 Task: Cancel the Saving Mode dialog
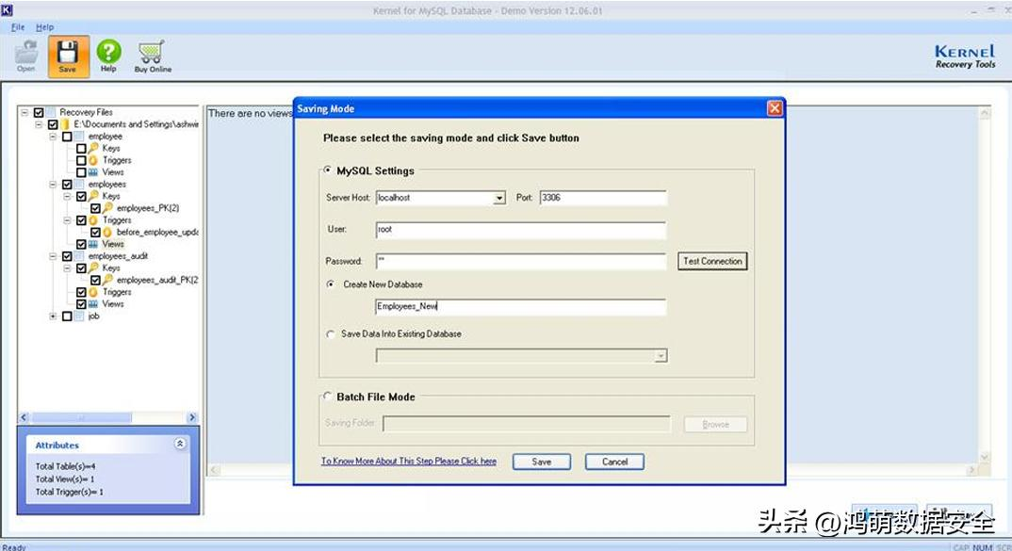tap(614, 462)
